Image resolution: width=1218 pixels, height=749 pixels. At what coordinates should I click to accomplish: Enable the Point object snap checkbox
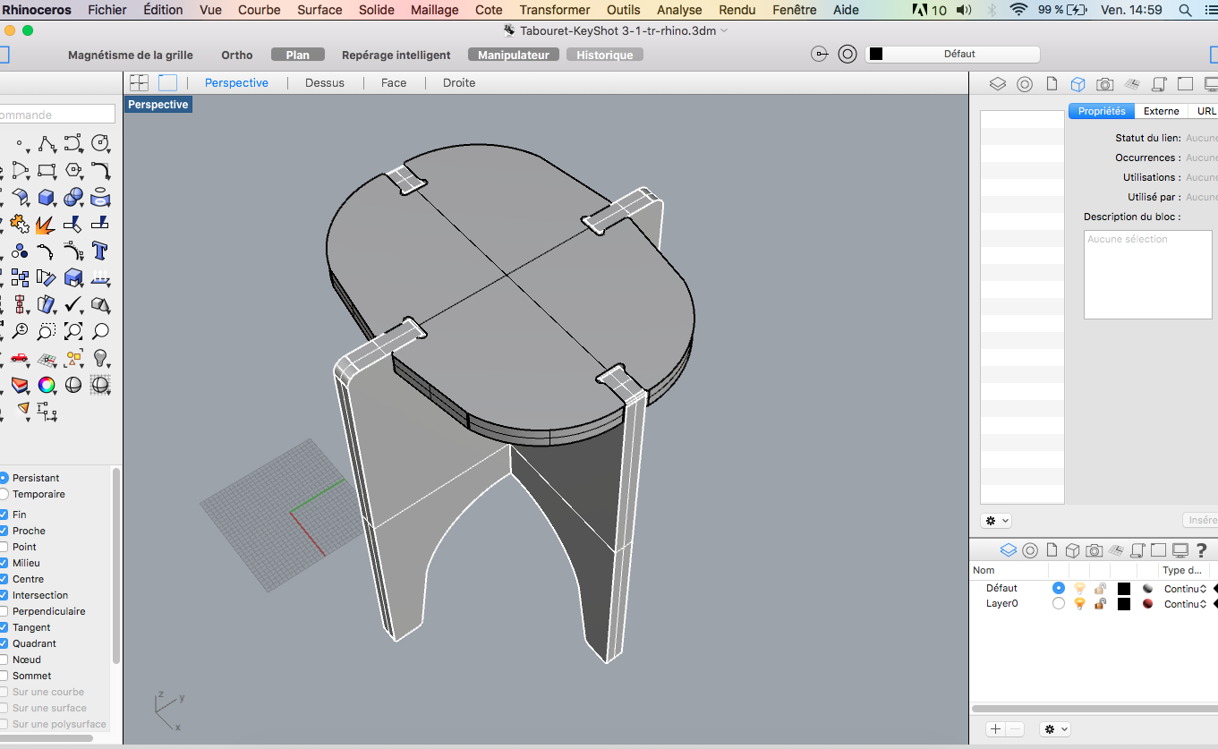coord(4,547)
